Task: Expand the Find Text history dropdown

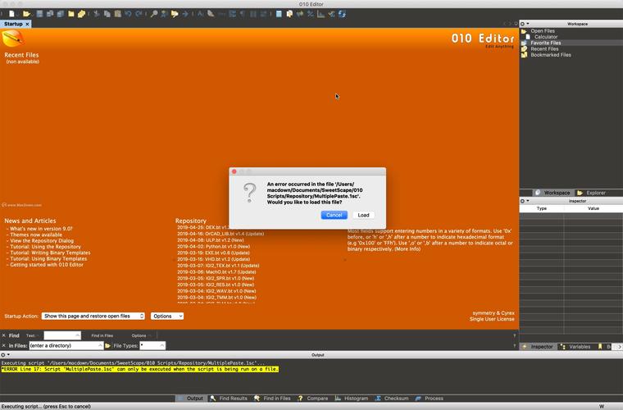Action: (78, 335)
